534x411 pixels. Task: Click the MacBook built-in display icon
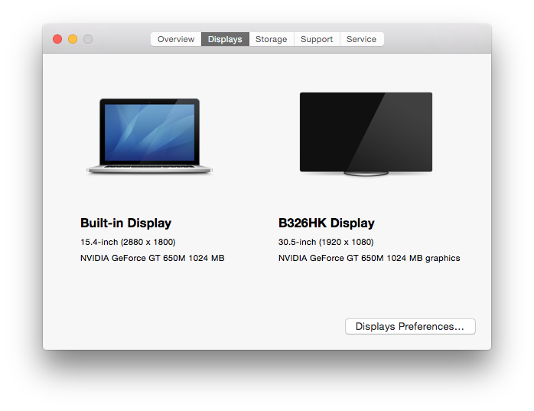point(149,136)
